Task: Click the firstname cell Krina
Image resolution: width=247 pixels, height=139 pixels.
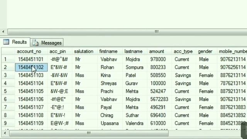Action: coord(110,75)
